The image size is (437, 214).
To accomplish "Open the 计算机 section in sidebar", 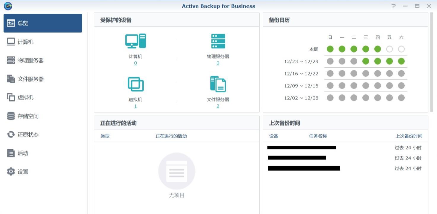I will pos(43,42).
